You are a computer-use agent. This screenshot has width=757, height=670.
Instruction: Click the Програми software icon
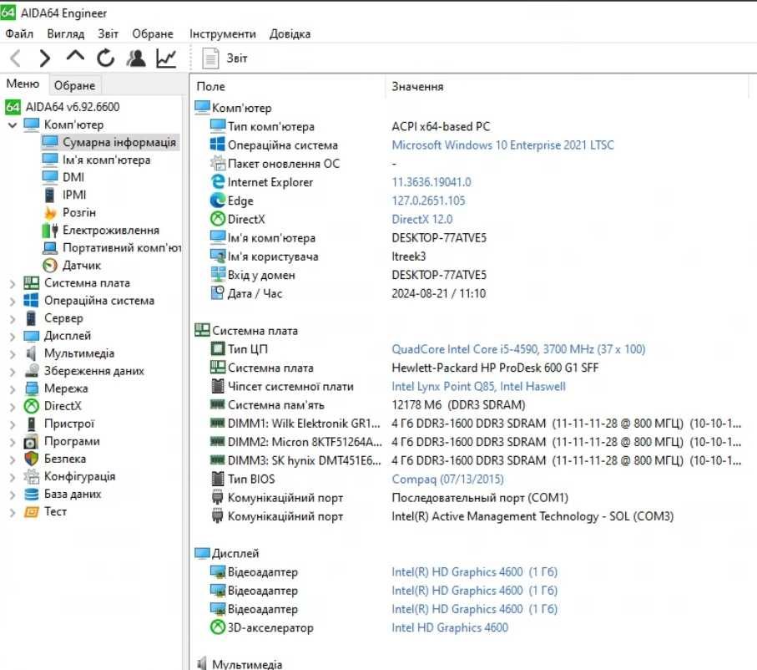coord(32,441)
